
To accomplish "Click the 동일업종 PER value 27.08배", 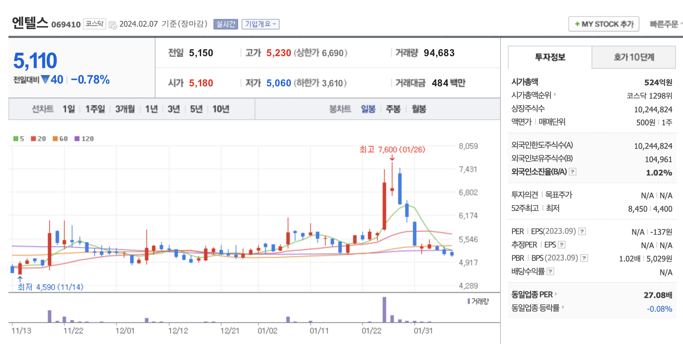I will click(x=658, y=295).
